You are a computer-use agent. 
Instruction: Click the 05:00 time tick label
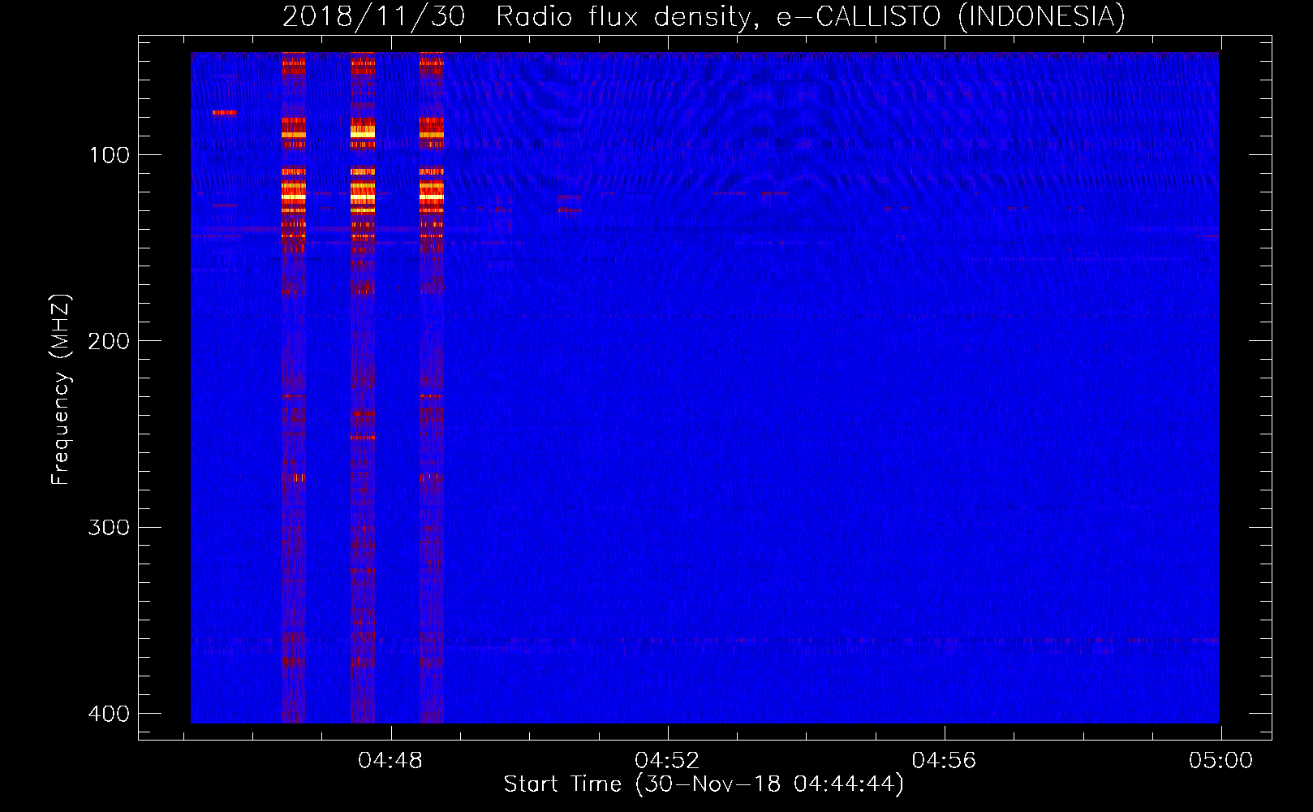[1220, 761]
